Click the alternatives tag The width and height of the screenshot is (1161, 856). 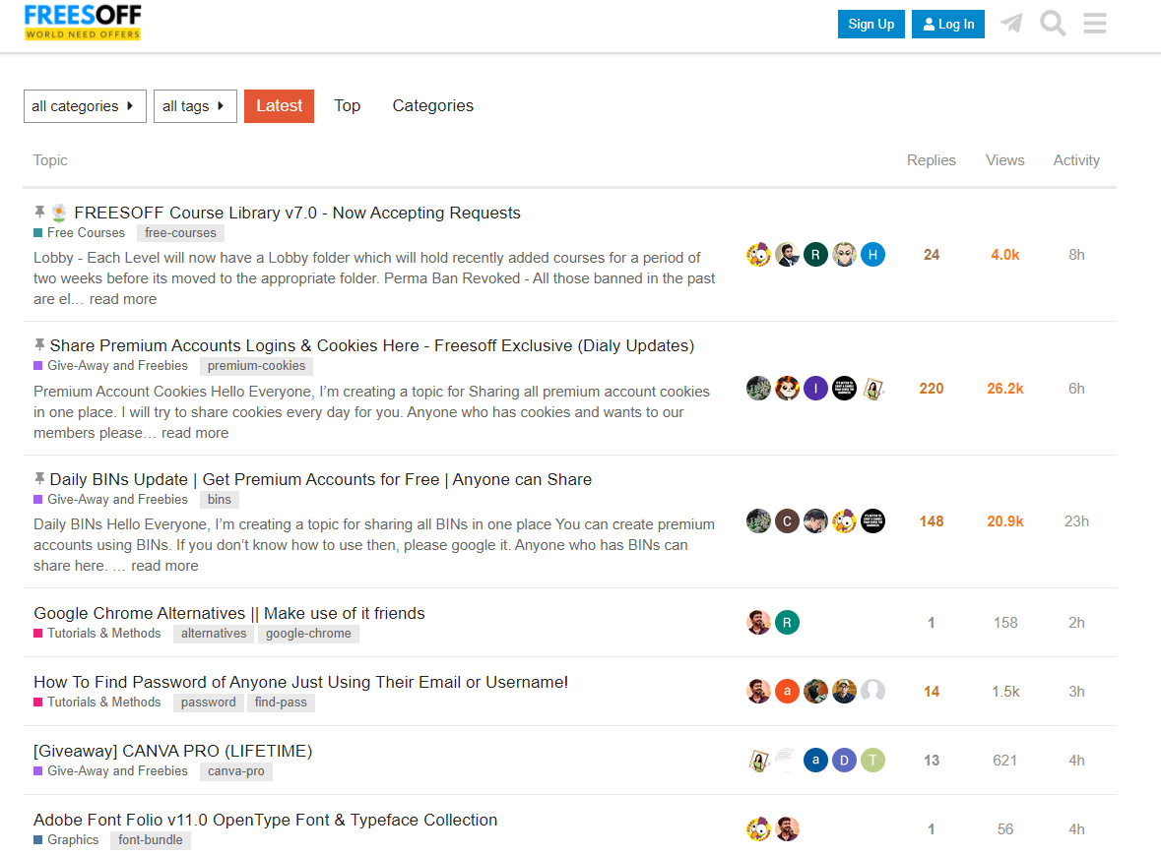click(x=214, y=634)
